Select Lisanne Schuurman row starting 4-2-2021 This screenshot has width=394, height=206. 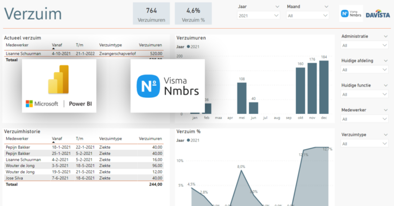pos(84,159)
